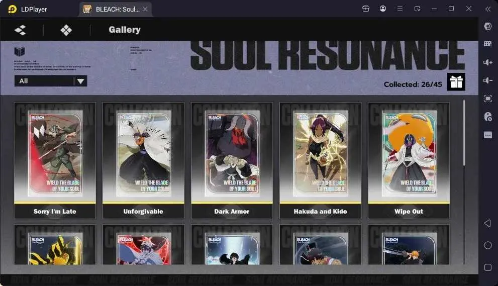Click the Android back triangle button
This screenshot has height=286, width=498.
(x=487, y=223)
